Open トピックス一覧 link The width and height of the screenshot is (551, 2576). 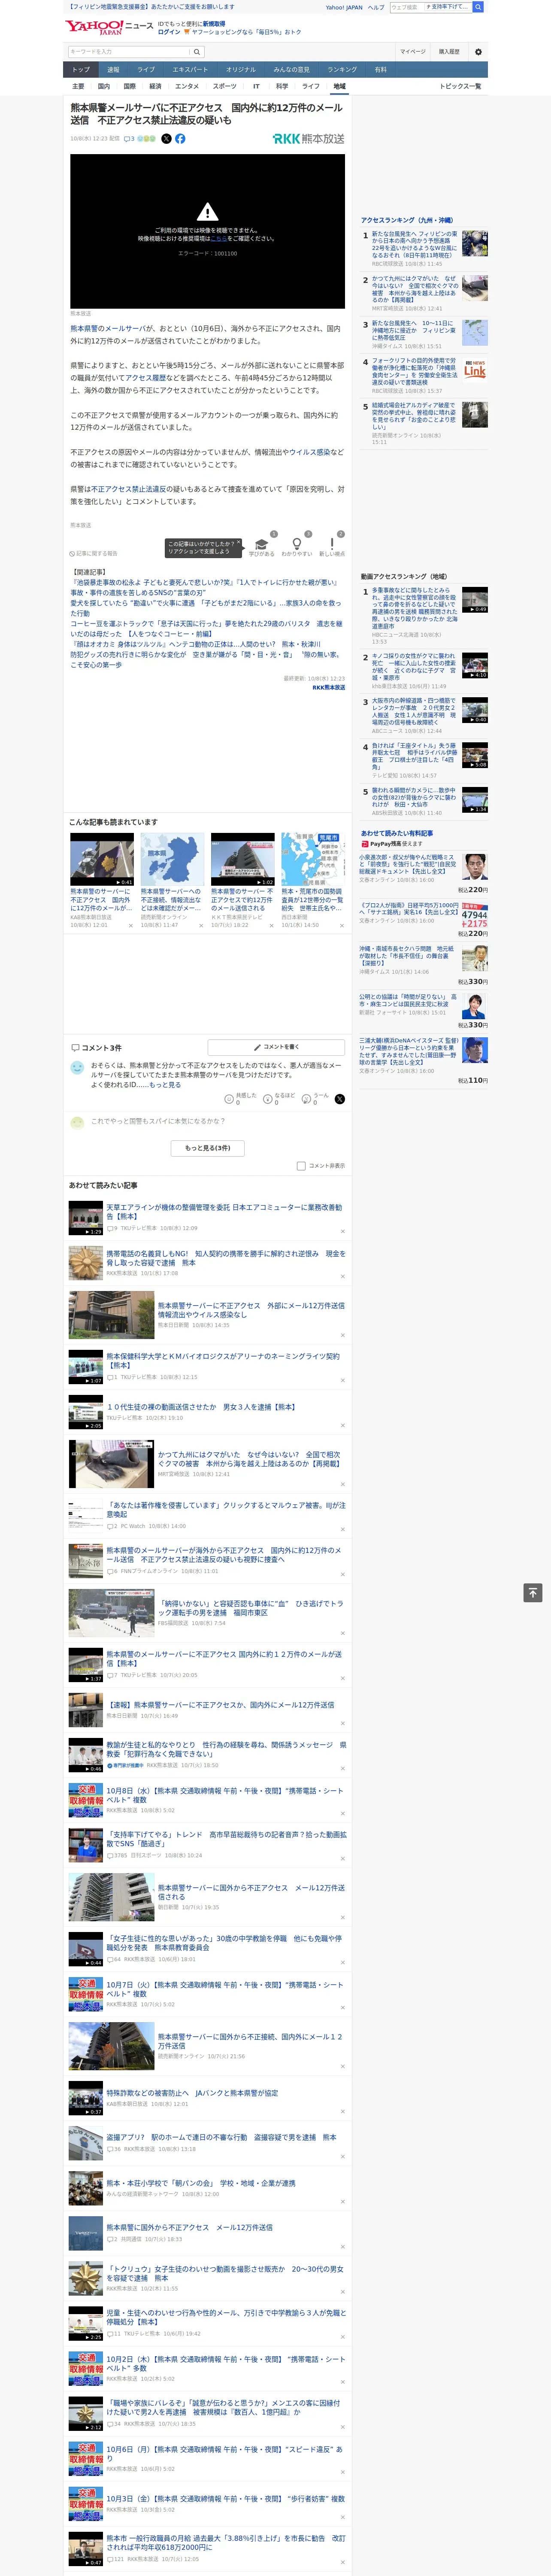[x=460, y=86]
